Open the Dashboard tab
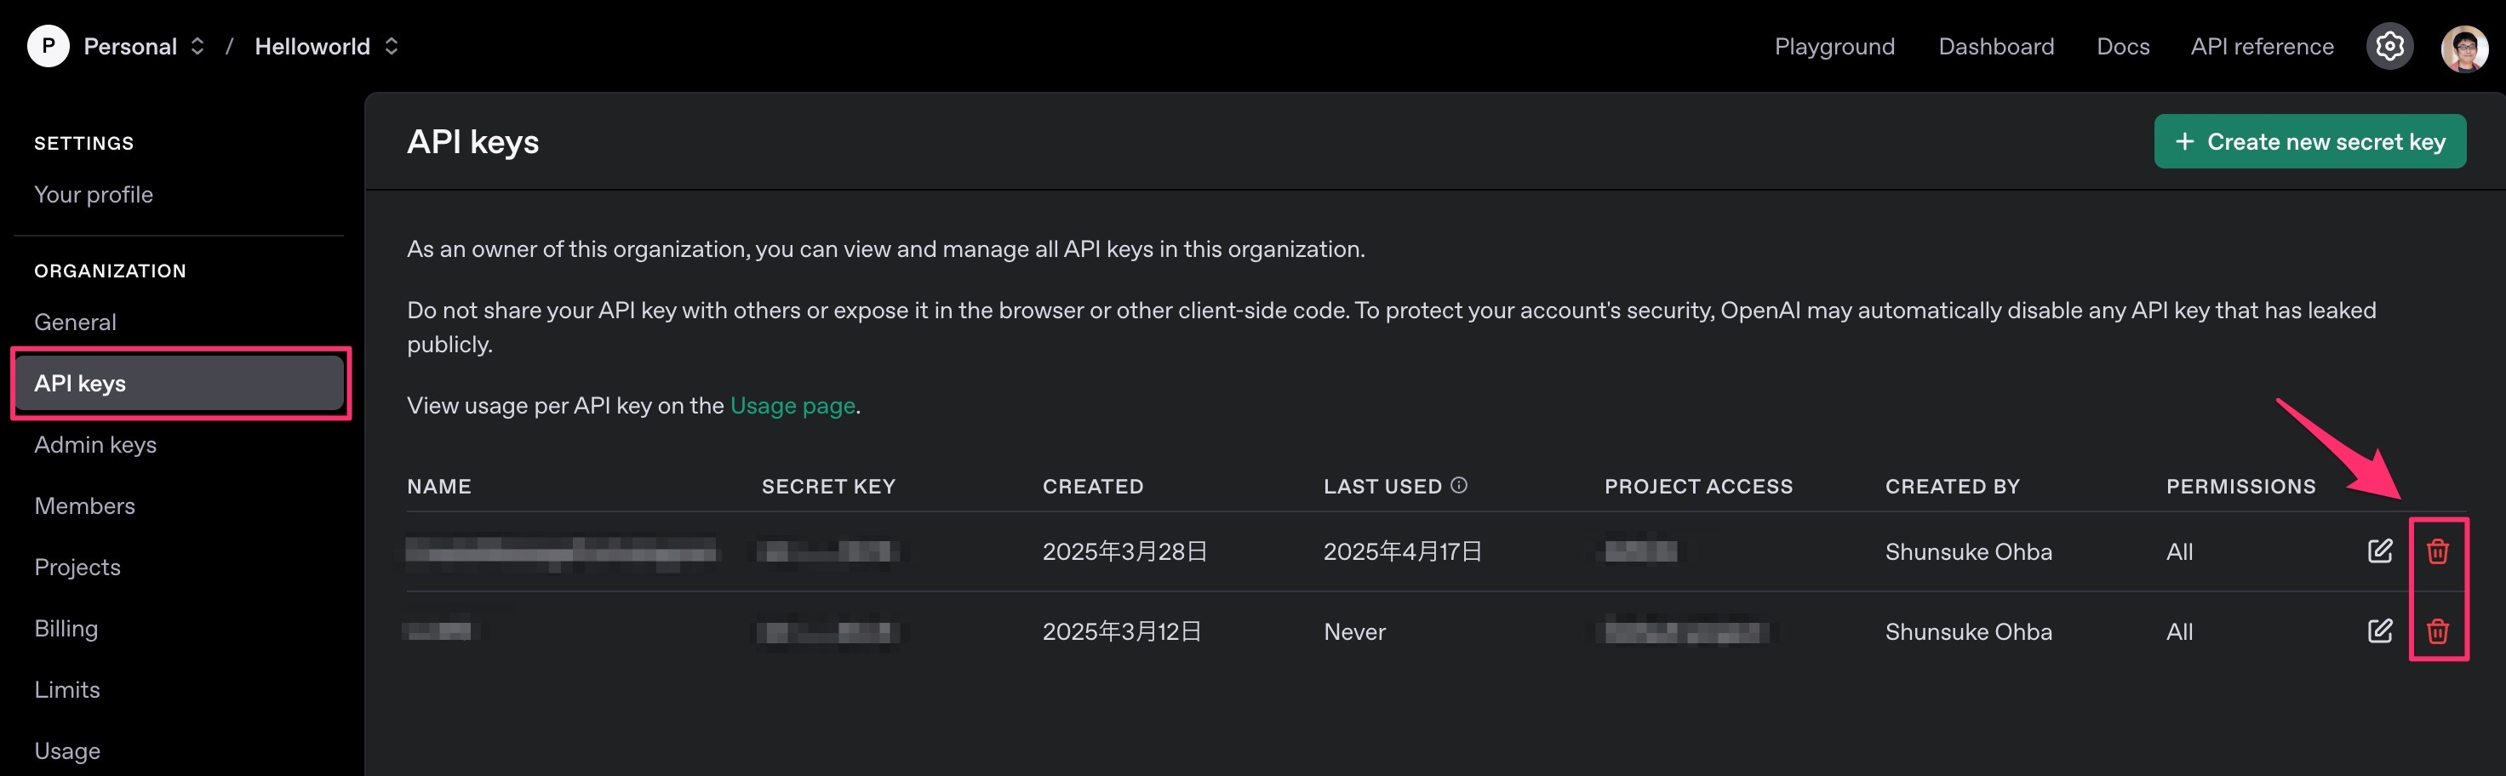2506x776 pixels. [1995, 46]
